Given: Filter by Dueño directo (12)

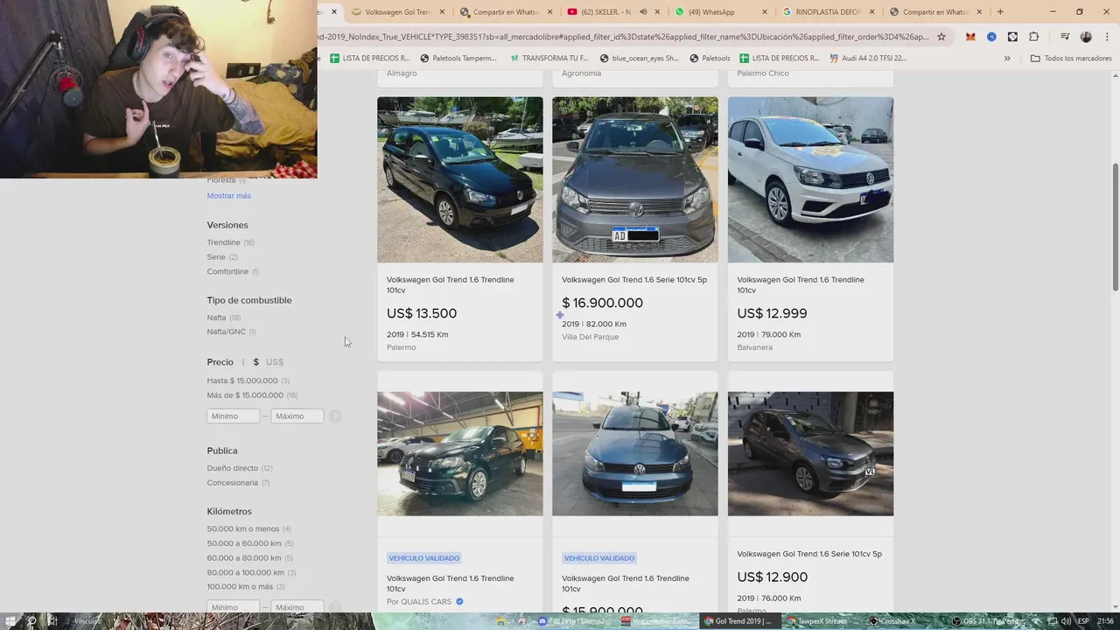Looking at the screenshot, I should coord(240,468).
